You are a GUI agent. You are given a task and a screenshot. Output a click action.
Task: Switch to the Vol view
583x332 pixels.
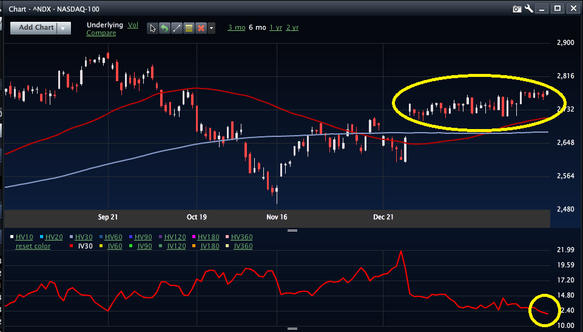(133, 25)
